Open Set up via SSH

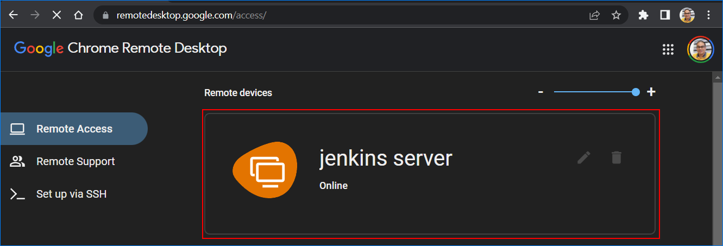pyautogui.click(x=71, y=194)
